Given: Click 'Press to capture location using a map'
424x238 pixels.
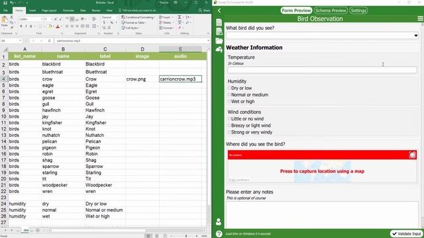Looking at the screenshot, I should (x=322, y=171).
